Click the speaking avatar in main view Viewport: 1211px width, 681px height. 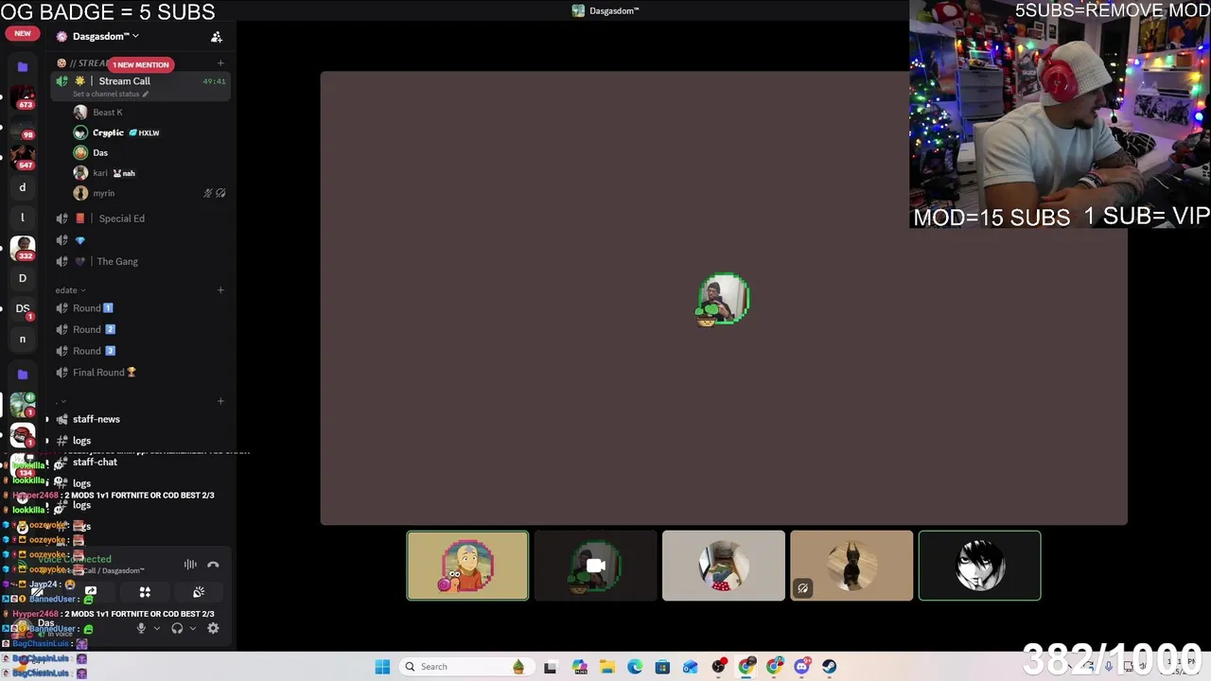tap(724, 299)
